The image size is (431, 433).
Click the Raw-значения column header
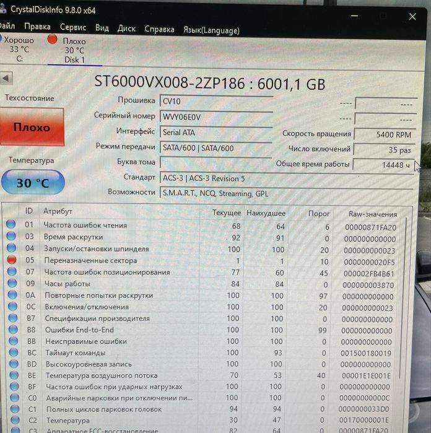[373, 214]
